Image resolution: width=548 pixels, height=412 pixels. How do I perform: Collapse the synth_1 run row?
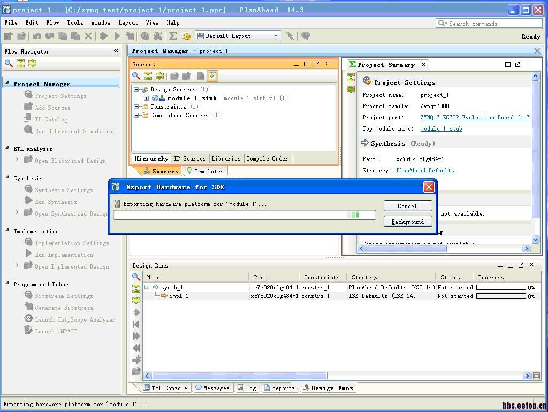coord(147,287)
